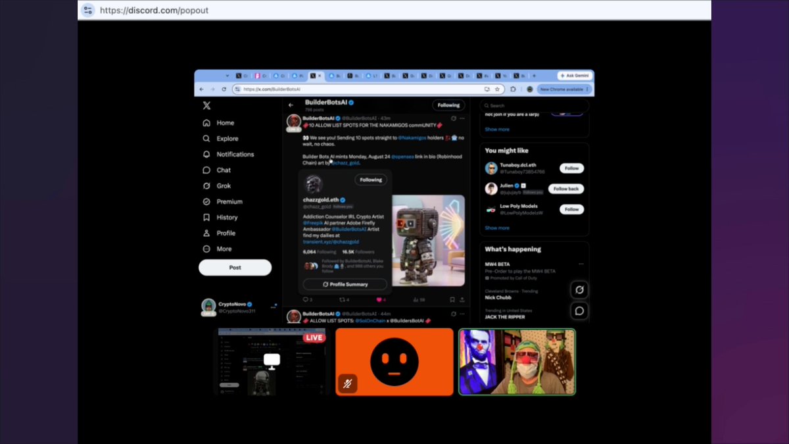Toggle the pink like heart on the post
789x444 pixels.
(379, 300)
